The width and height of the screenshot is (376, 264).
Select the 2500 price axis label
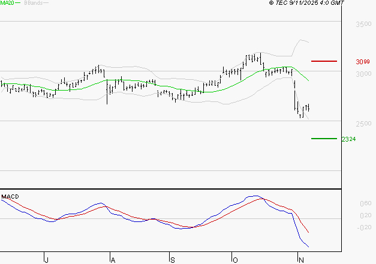click(363, 124)
